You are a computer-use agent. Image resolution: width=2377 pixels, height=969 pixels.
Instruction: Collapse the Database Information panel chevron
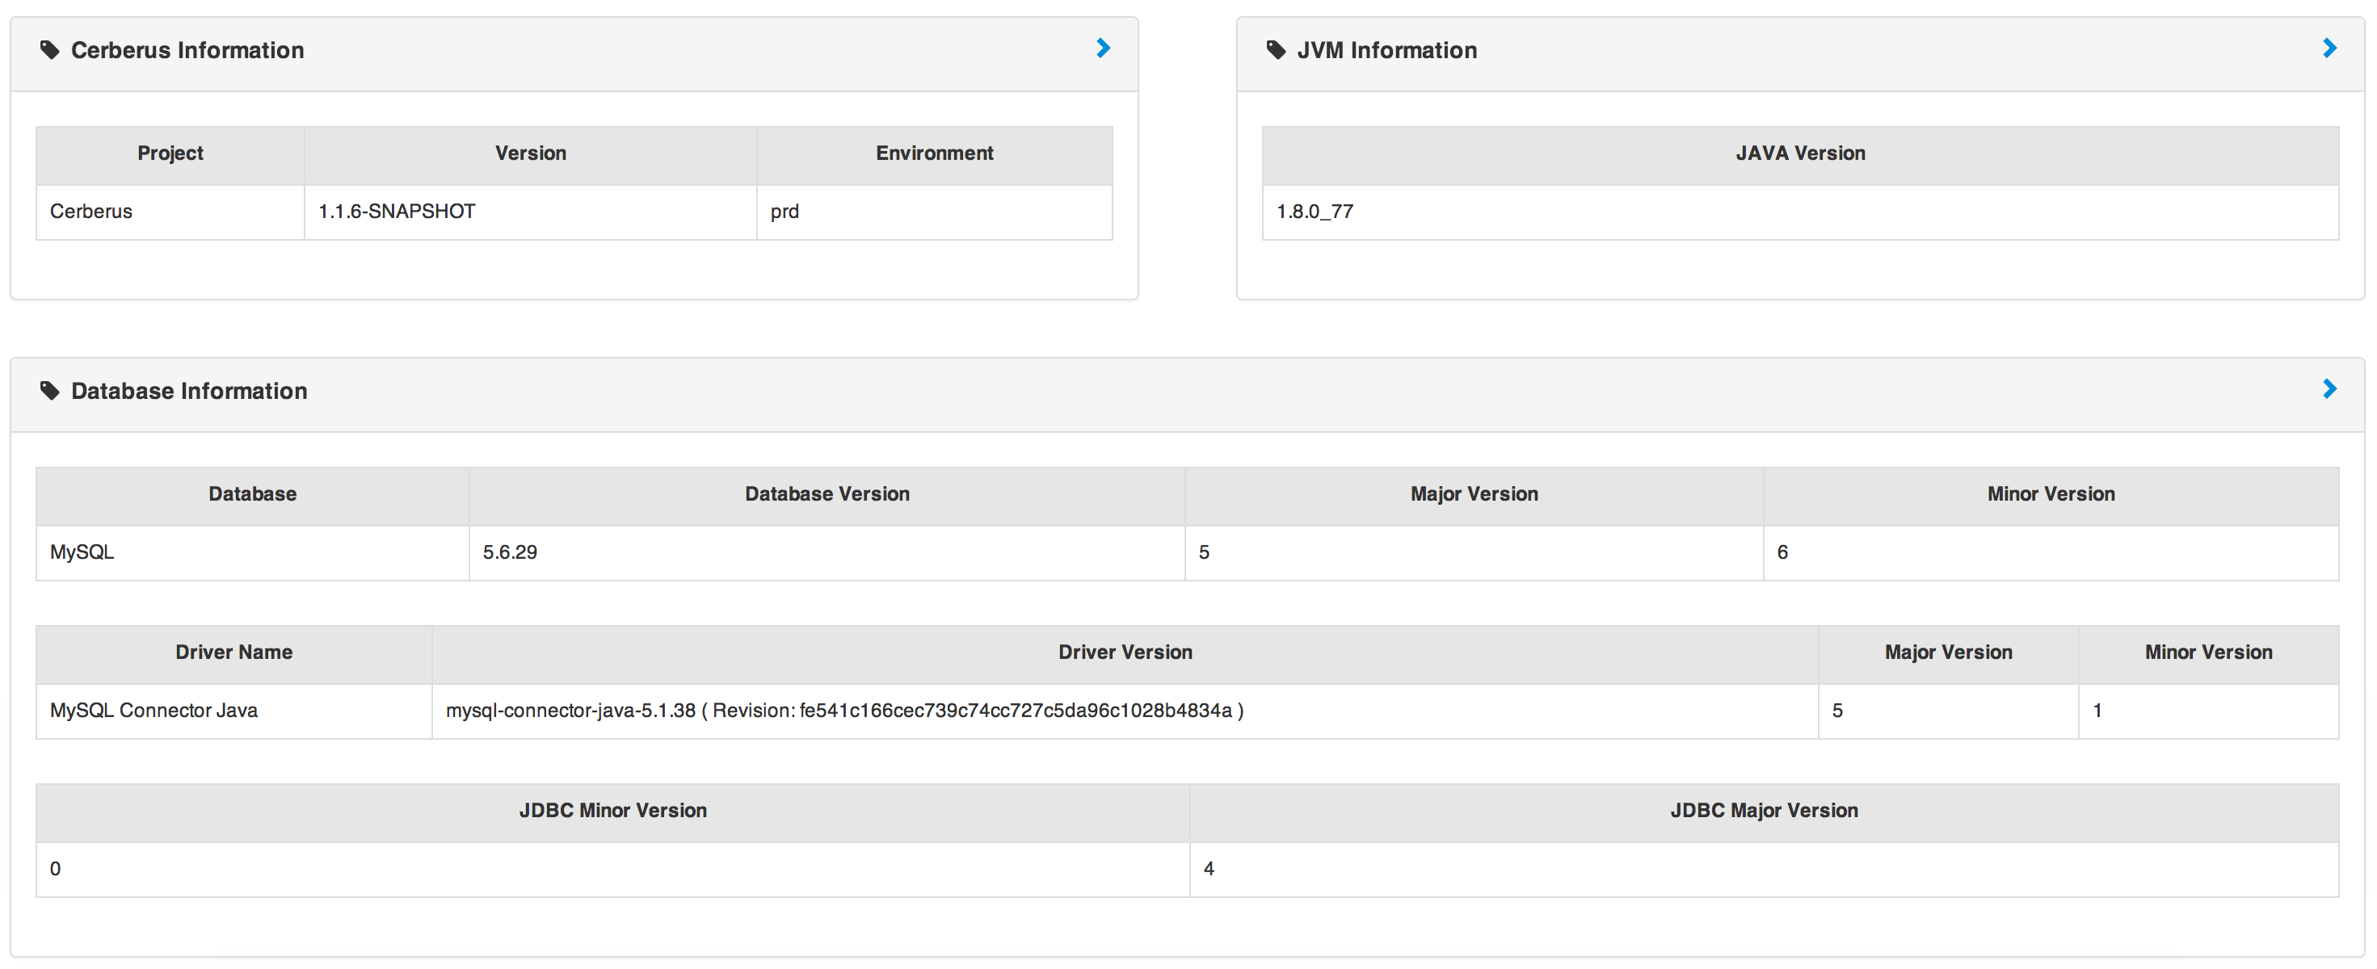click(x=2329, y=389)
